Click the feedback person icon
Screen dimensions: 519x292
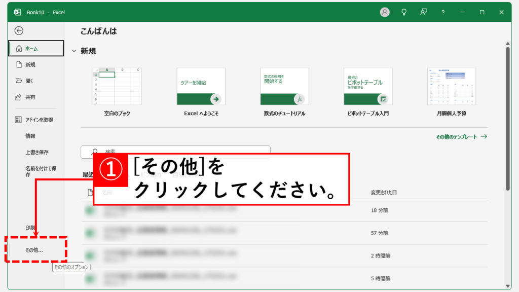(423, 12)
